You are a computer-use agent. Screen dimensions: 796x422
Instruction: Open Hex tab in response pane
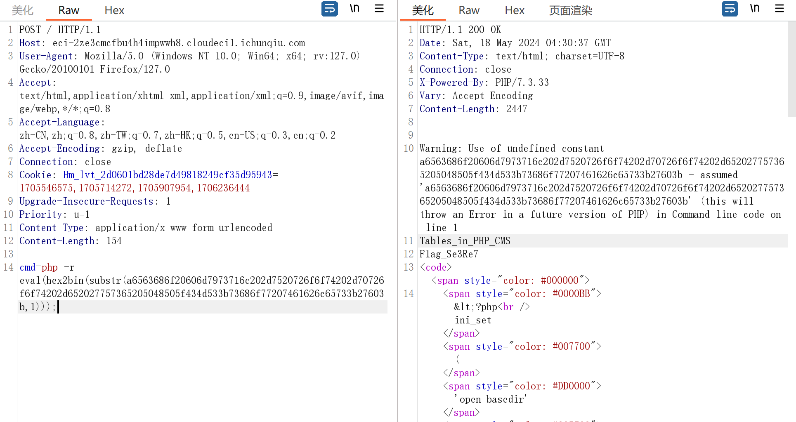point(515,10)
